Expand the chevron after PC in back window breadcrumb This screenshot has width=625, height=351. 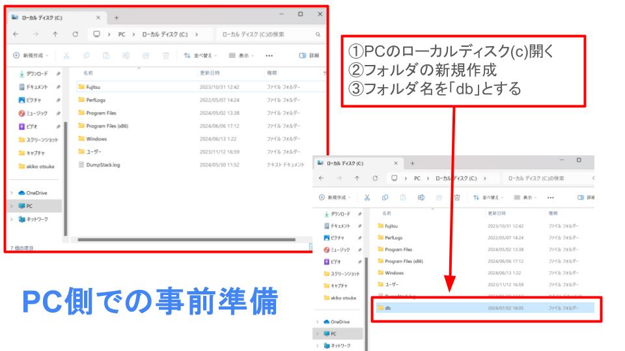click(133, 34)
